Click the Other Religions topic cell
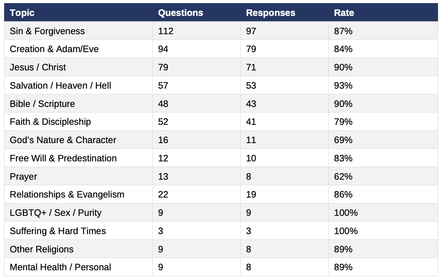The image size is (442, 280). [78, 249]
